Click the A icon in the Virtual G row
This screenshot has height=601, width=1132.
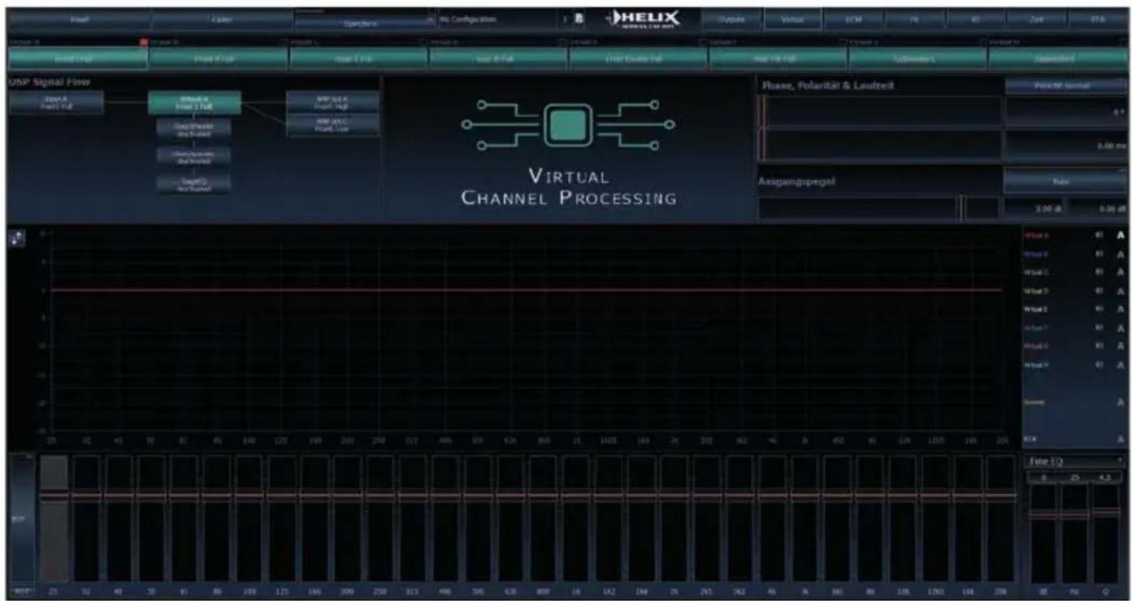pos(1121,346)
